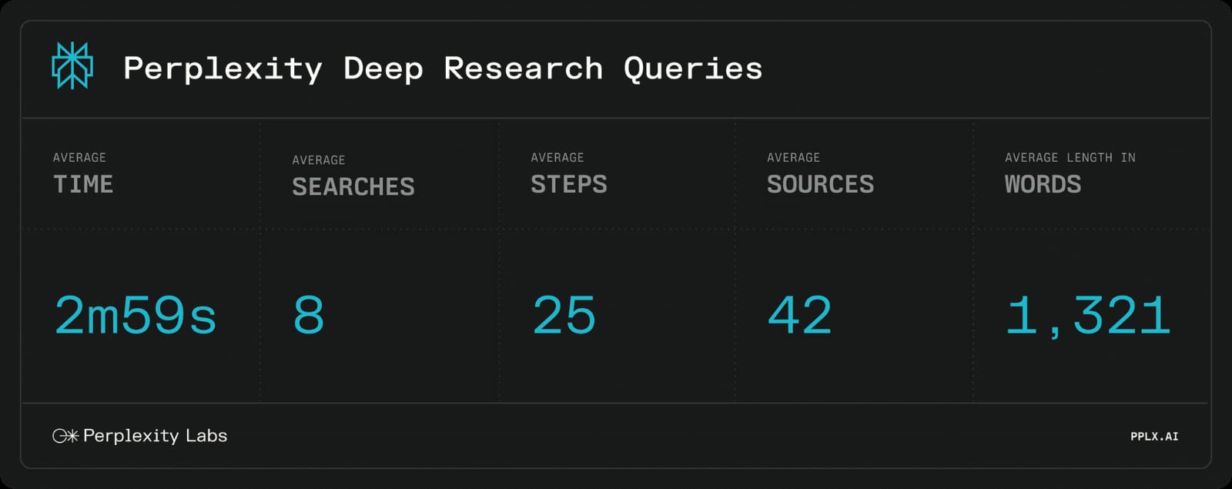The width and height of the screenshot is (1232, 489).
Task: Click the 'AVERAGE' label above SOURCES
Action: pyautogui.click(x=794, y=157)
